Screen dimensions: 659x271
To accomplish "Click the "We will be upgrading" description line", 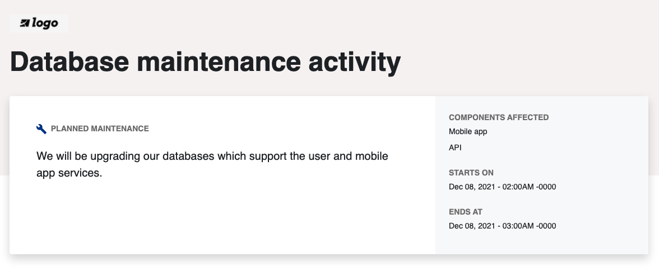I will click(212, 156).
